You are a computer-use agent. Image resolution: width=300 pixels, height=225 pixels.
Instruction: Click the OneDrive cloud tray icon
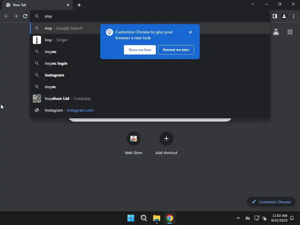pyautogui.click(x=248, y=218)
